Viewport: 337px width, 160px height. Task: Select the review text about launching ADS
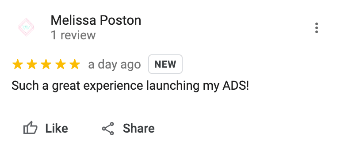tap(130, 86)
